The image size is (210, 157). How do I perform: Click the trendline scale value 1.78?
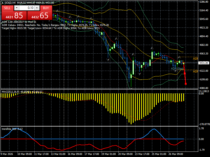point(201,128)
